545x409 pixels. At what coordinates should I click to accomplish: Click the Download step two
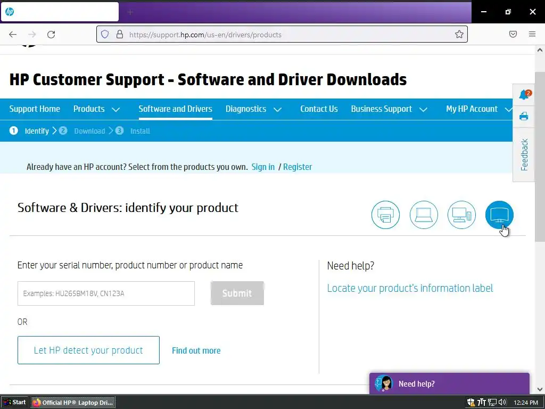point(82,131)
